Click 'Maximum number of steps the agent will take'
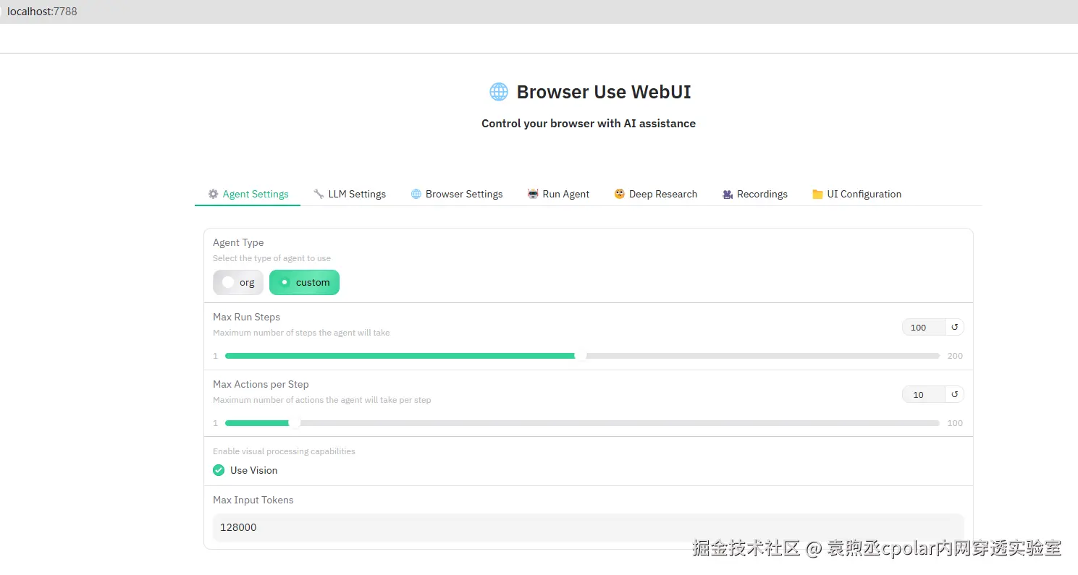 (x=301, y=333)
